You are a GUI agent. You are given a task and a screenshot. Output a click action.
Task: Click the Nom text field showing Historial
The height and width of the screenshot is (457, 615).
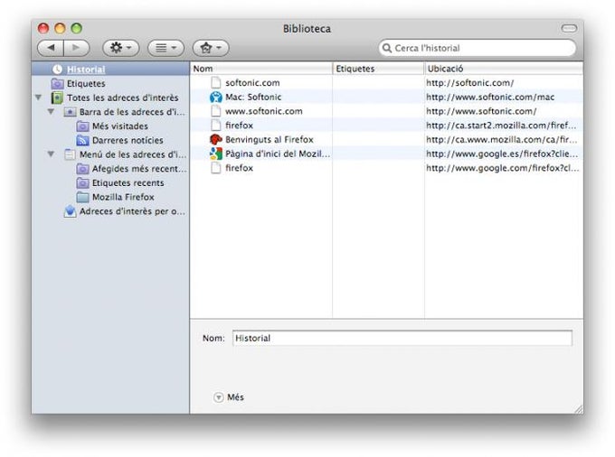tap(402, 338)
